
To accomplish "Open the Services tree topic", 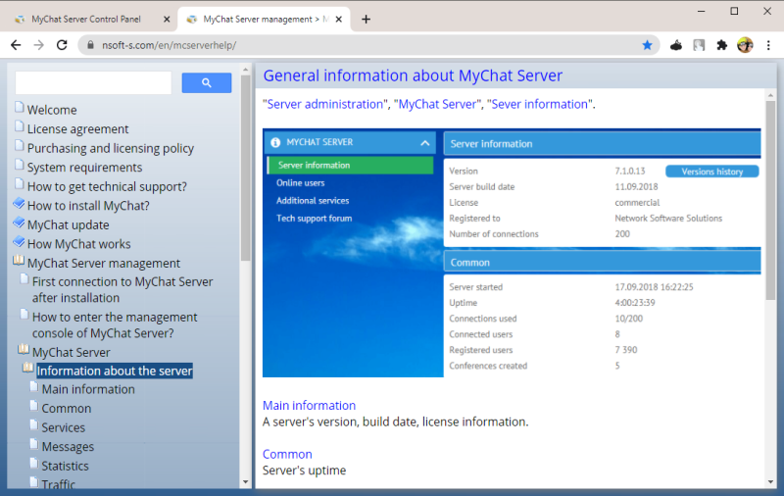I will click(63, 427).
